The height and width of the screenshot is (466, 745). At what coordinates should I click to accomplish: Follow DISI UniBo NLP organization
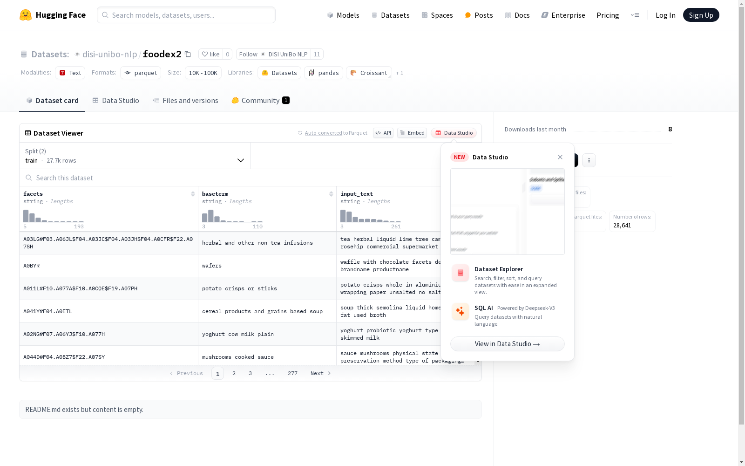(x=273, y=54)
